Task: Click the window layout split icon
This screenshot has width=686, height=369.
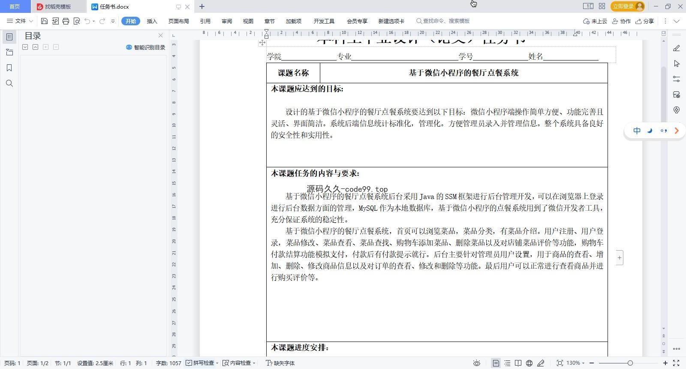Action: [x=588, y=6]
